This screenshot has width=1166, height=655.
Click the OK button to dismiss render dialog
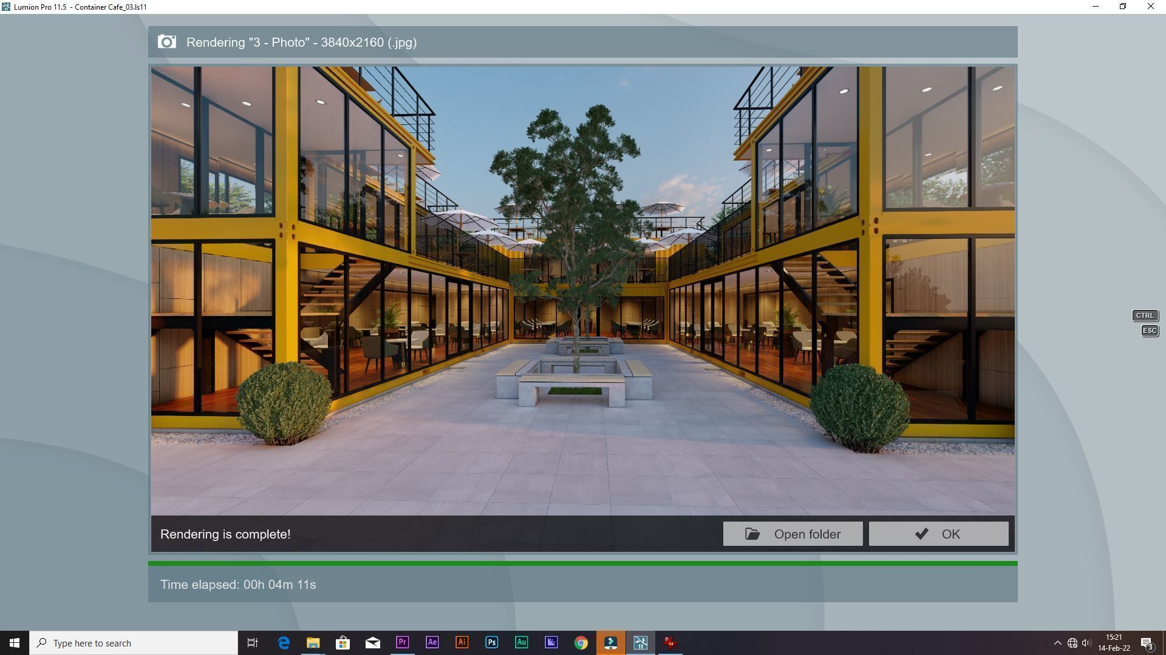coord(938,534)
